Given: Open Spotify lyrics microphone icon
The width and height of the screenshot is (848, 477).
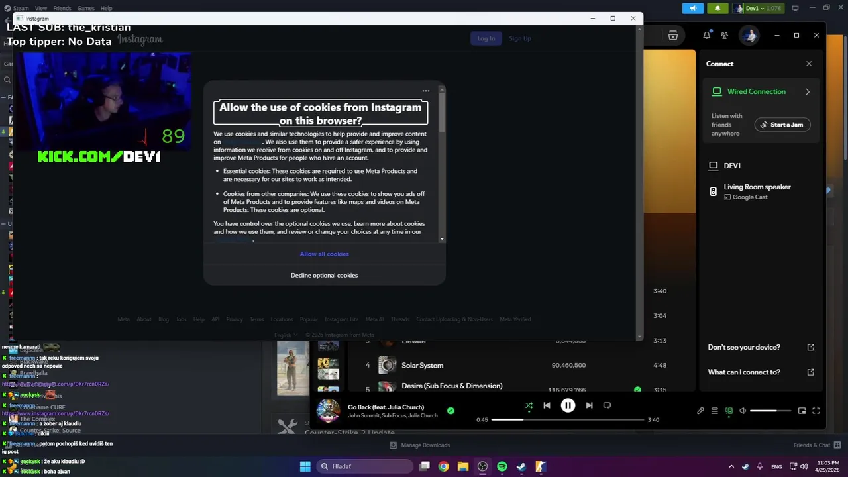Looking at the screenshot, I should (700, 411).
